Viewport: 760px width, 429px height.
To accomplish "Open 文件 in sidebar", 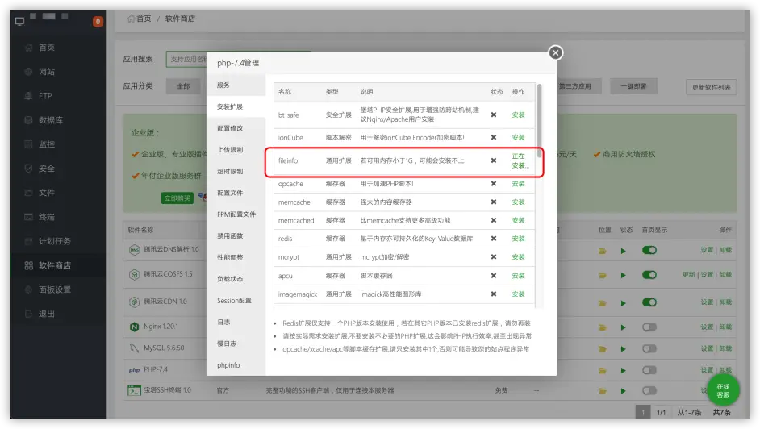I will [x=47, y=193].
